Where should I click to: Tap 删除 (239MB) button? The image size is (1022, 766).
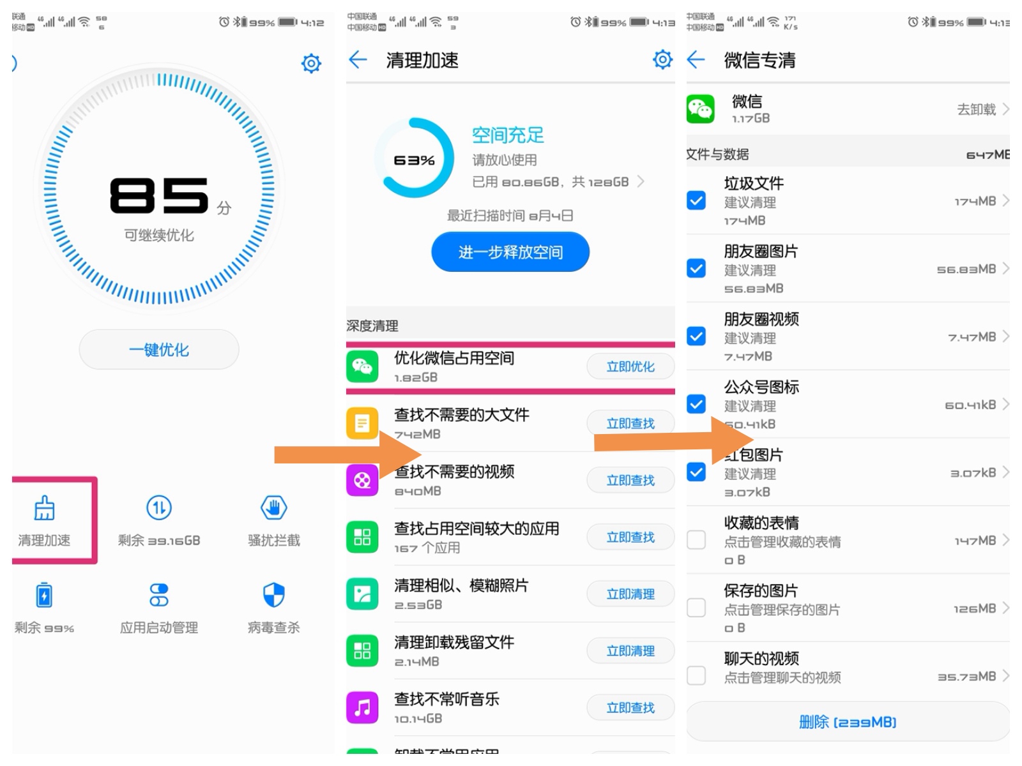tap(848, 722)
